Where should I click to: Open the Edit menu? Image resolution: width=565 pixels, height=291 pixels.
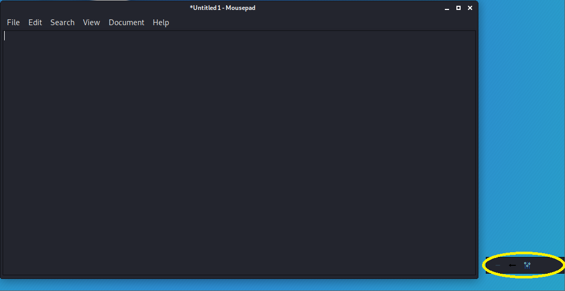(35, 23)
